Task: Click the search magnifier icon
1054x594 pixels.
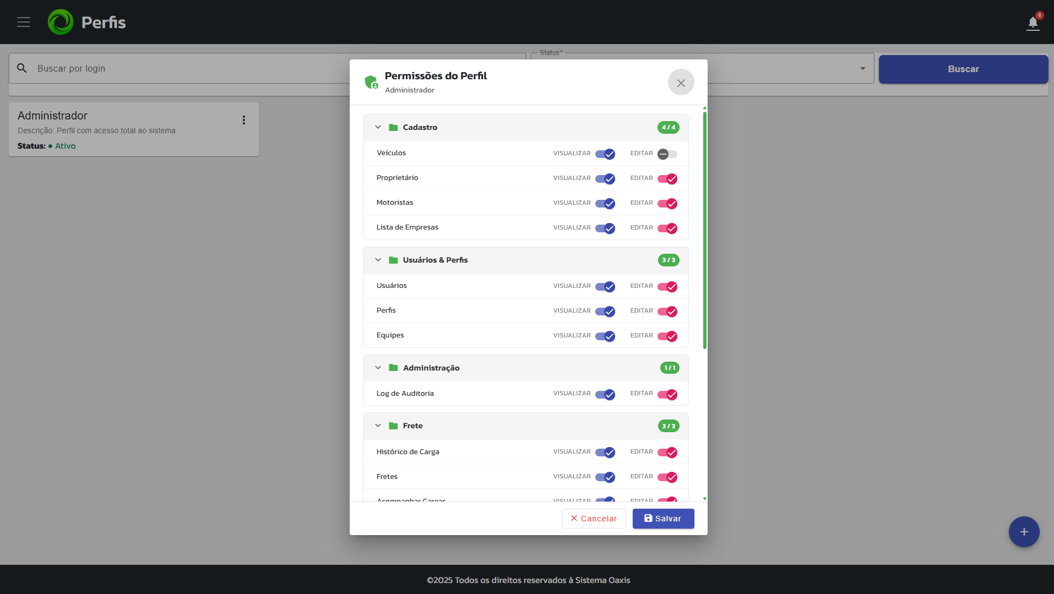Action: tap(22, 68)
